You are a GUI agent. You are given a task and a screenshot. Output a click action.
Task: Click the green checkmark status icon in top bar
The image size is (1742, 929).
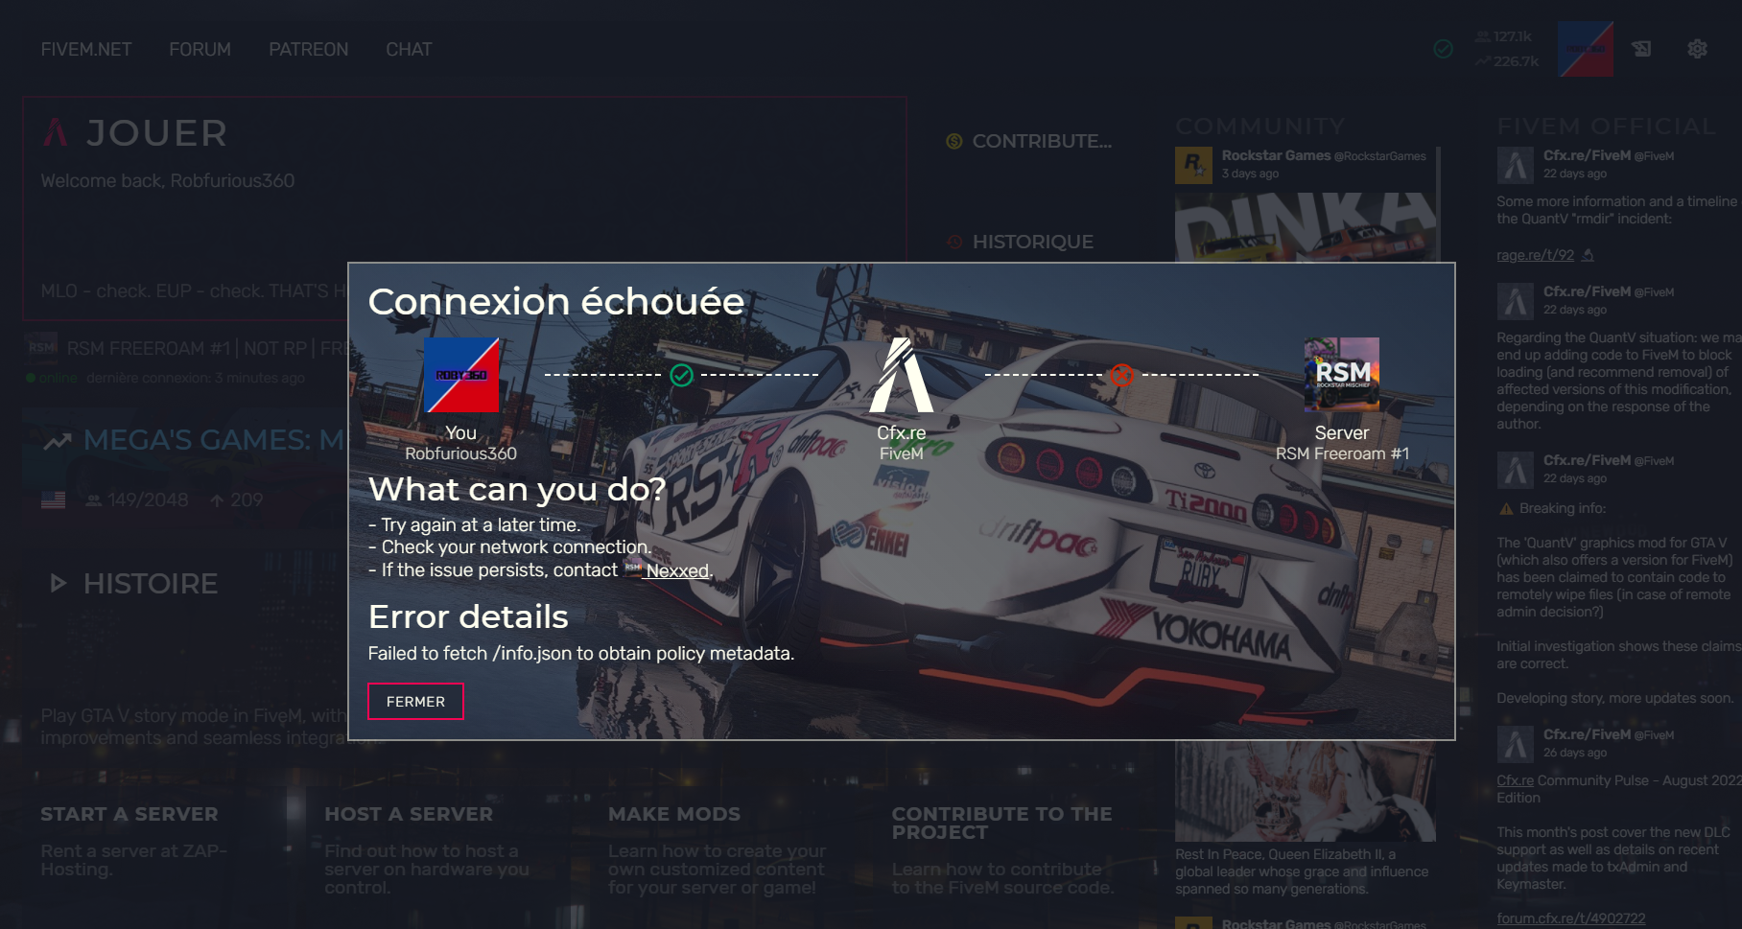tap(1443, 49)
